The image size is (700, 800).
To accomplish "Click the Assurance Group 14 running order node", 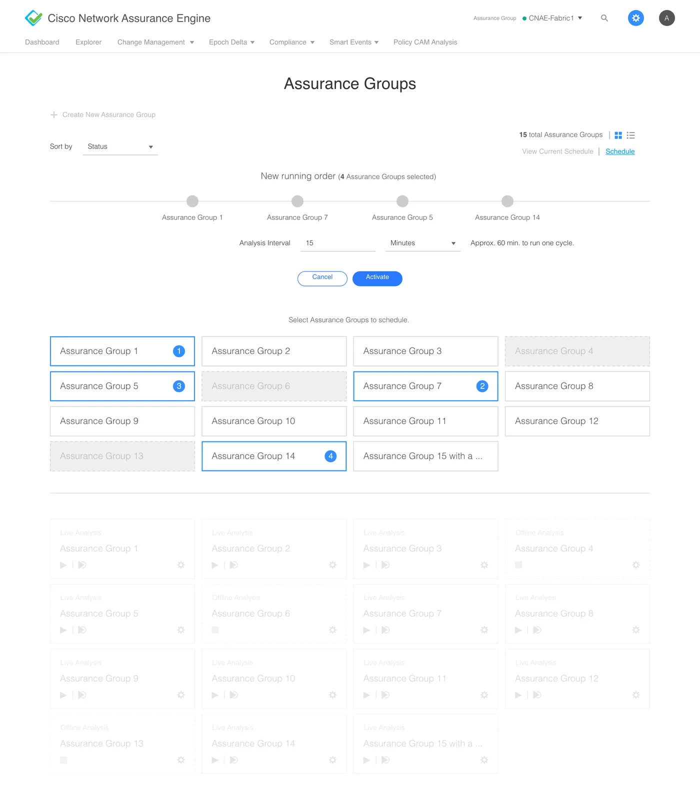I will click(507, 201).
